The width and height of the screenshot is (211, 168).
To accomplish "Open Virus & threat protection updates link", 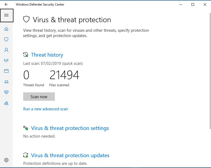I will click(70, 155).
